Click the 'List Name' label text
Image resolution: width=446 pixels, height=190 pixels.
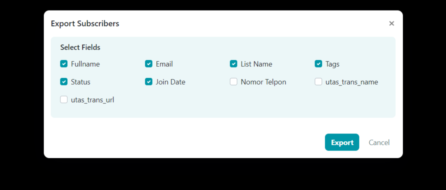tap(256, 64)
